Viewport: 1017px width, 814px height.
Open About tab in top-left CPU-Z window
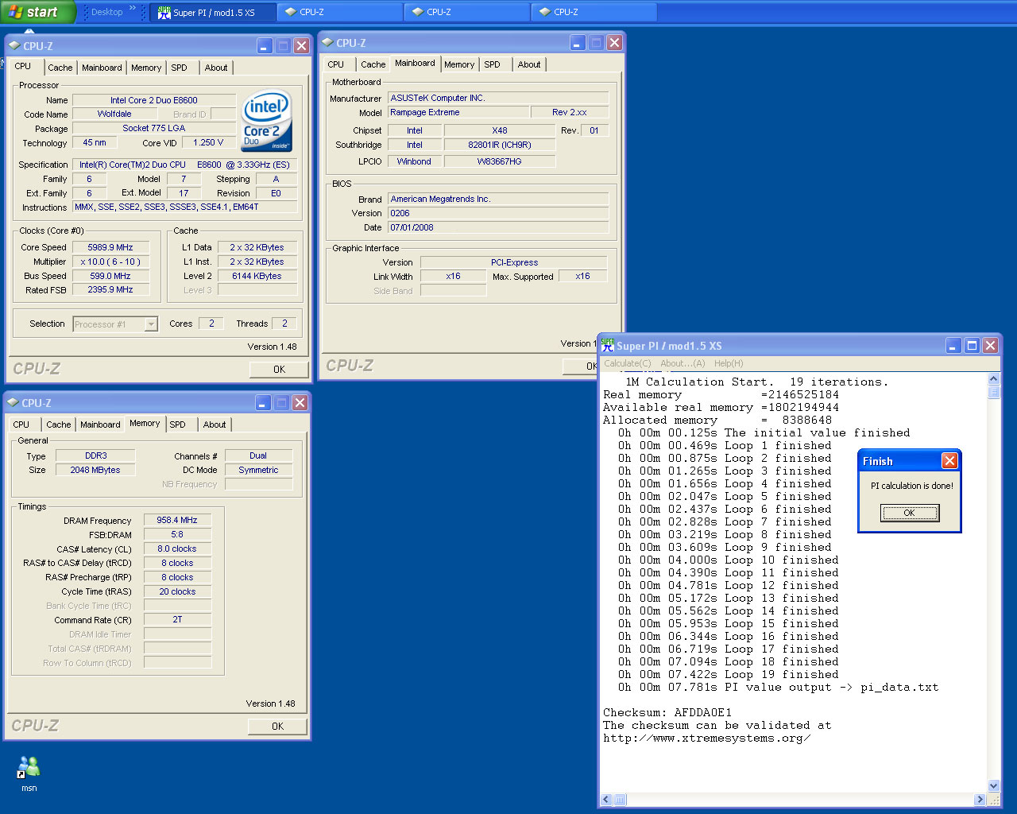point(216,68)
